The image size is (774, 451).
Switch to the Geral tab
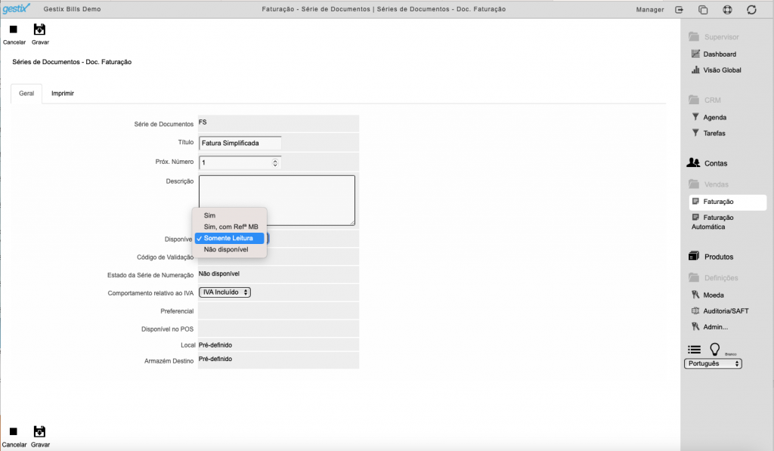click(26, 93)
